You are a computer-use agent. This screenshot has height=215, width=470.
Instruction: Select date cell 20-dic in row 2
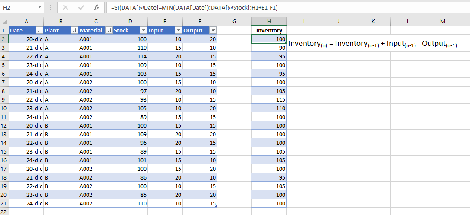pyautogui.click(x=26, y=39)
